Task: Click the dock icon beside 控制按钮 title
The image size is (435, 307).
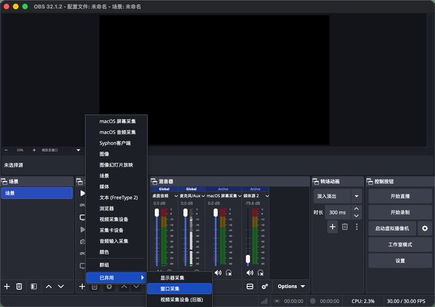Action: [370, 182]
